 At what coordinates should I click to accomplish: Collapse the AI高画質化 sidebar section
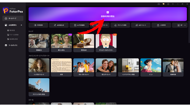coord(21,25)
